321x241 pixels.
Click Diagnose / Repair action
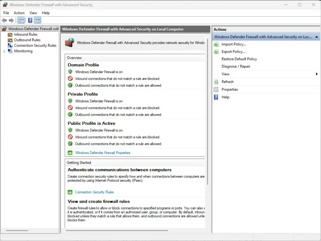[x=236, y=67]
